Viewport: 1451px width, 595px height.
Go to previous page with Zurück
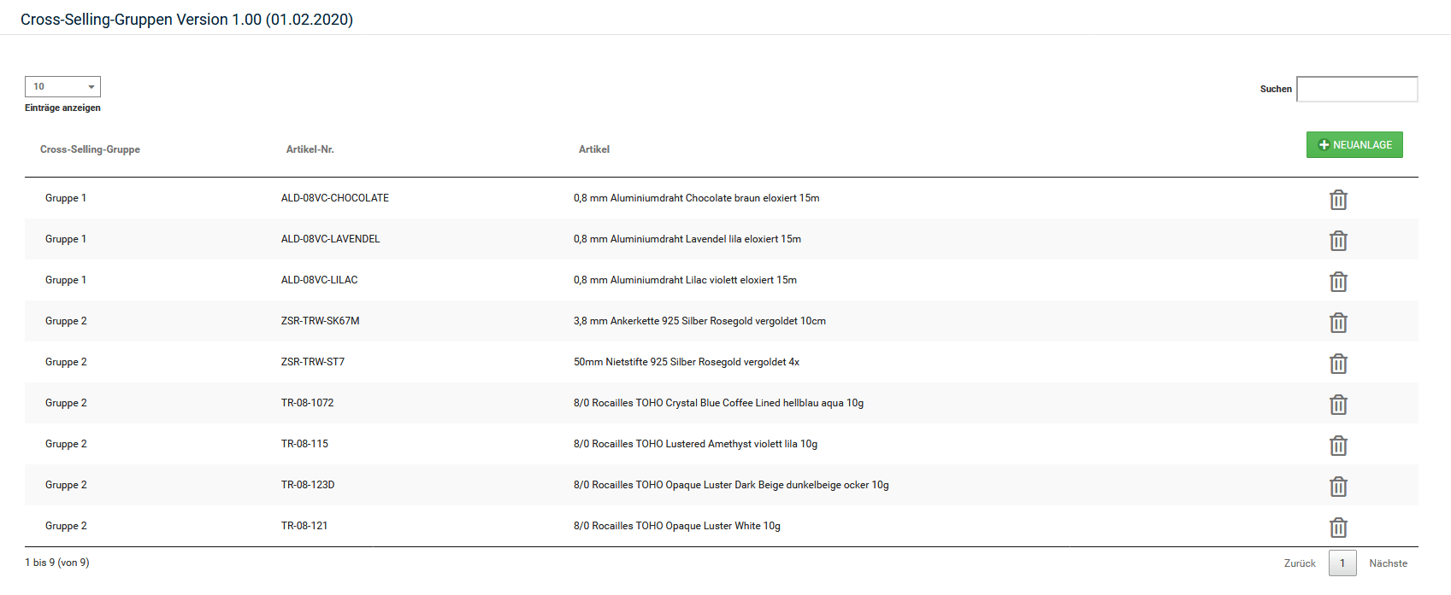[x=1300, y=563]
